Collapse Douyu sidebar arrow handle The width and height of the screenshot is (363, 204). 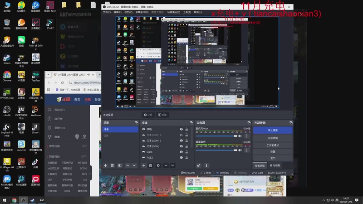90,173
